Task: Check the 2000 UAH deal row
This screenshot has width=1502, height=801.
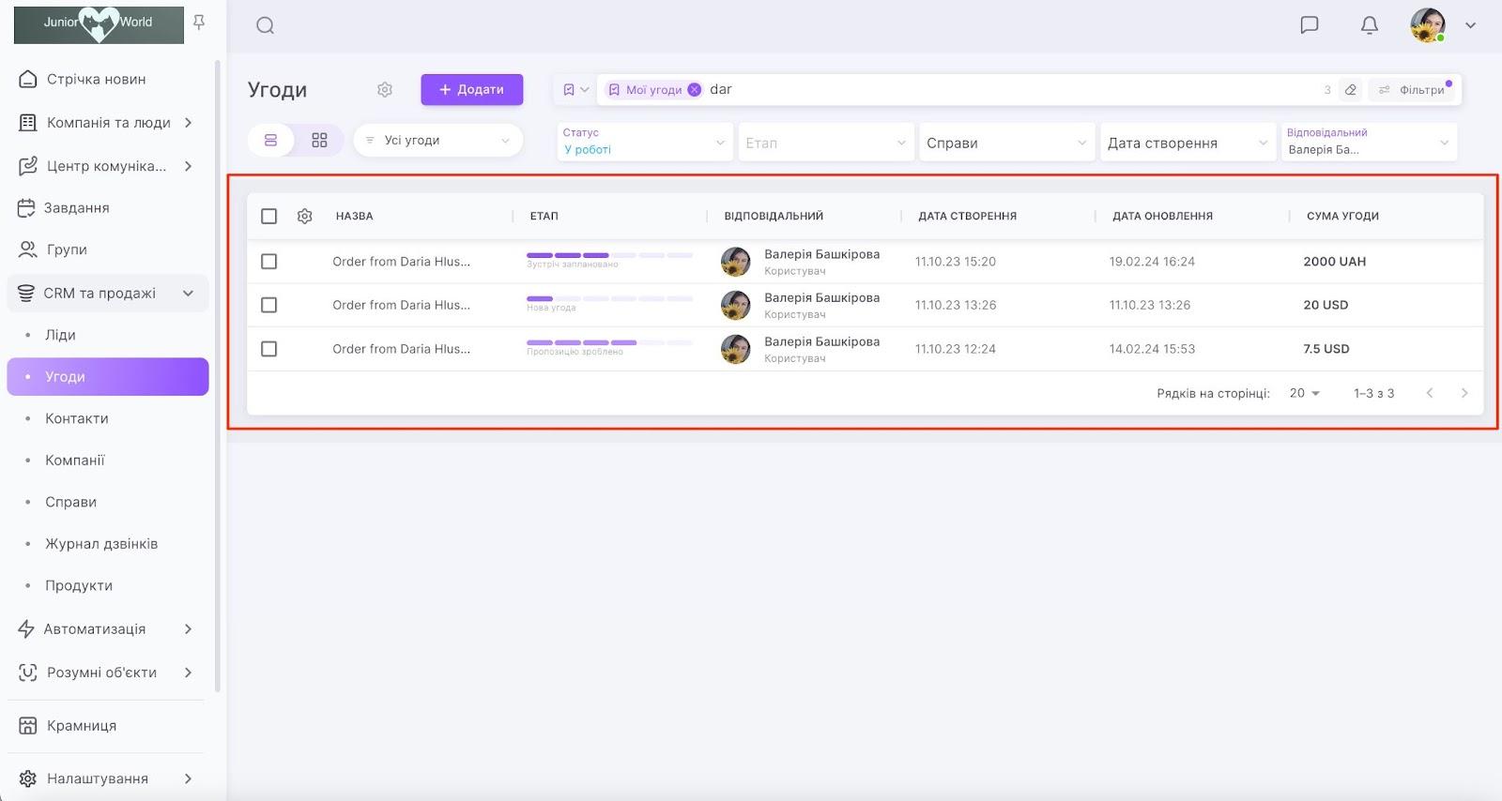Action: [x=269, y=262]
